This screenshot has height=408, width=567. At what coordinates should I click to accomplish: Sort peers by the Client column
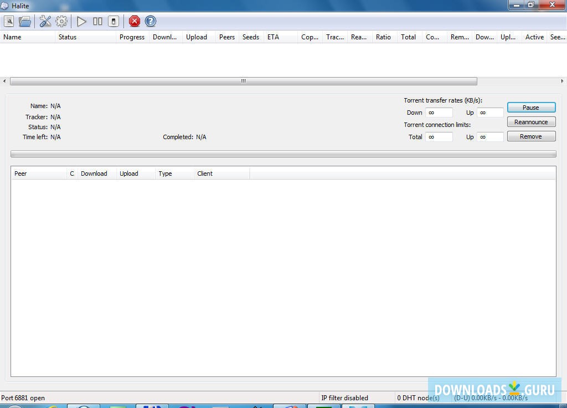point(205,173)
